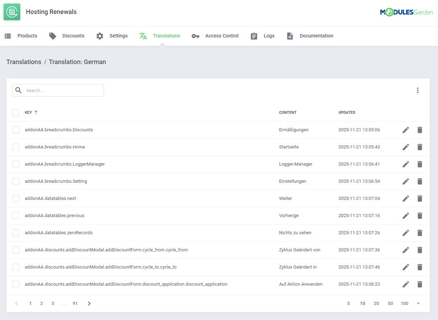Image resolution: width=438 pixels, height=320 pixels.
Task: Check the box for addonAA.breadcrumbs.Setting row
Action: click(x=16, y=181)
